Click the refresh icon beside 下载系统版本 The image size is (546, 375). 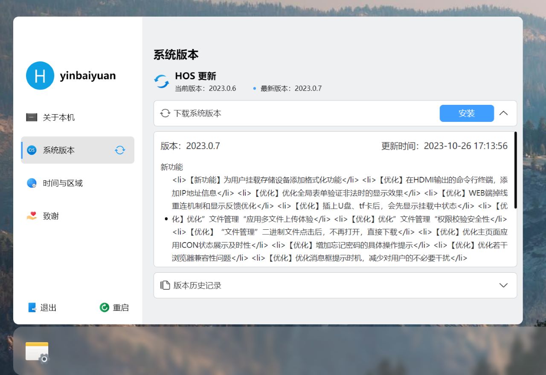coord(165,113)
